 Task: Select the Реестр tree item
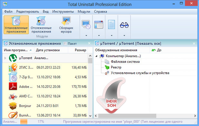tap(116, 67)
